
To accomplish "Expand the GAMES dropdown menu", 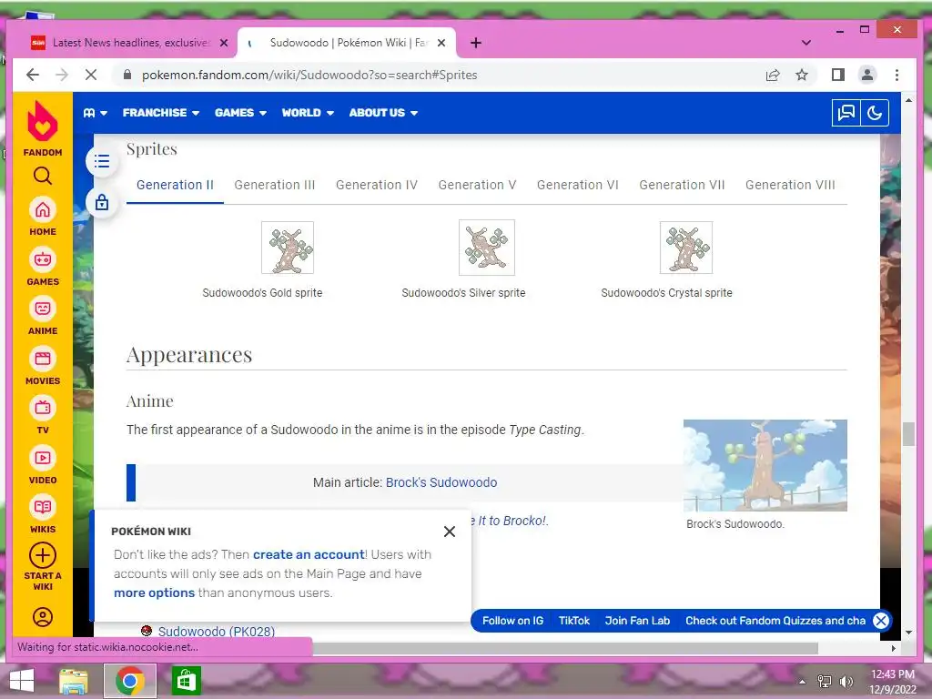I will 240,113.
